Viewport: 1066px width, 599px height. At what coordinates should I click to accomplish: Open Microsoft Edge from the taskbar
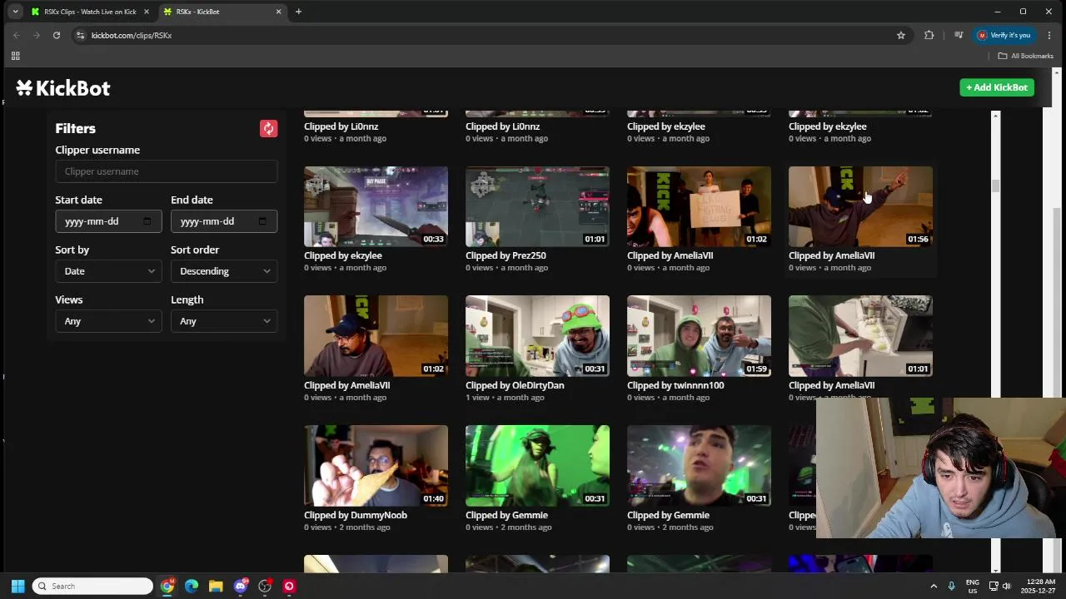tap(192, 586)
